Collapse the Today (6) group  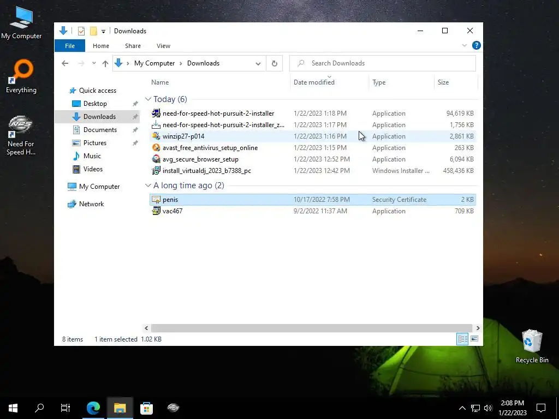148,99
